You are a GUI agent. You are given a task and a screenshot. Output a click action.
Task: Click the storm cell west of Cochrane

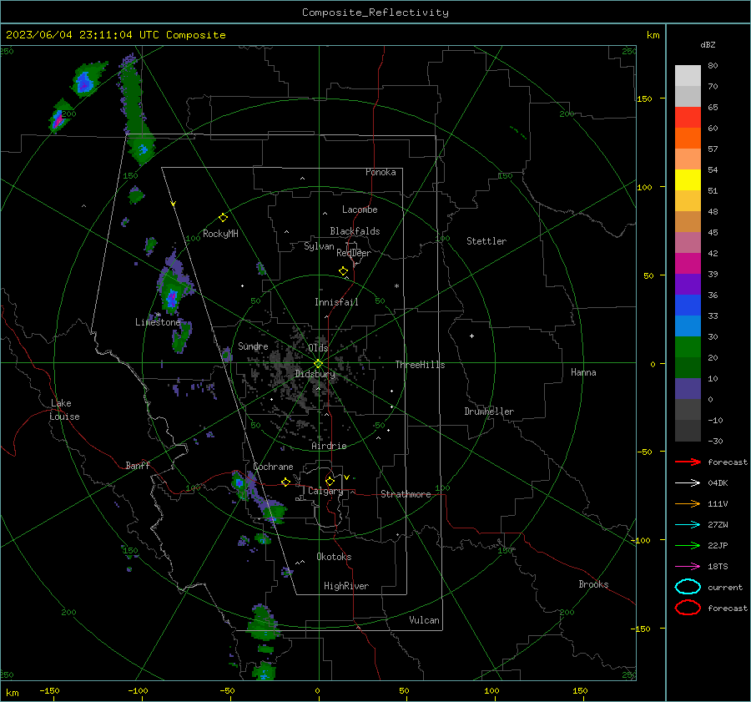click(x=239, y=483)
